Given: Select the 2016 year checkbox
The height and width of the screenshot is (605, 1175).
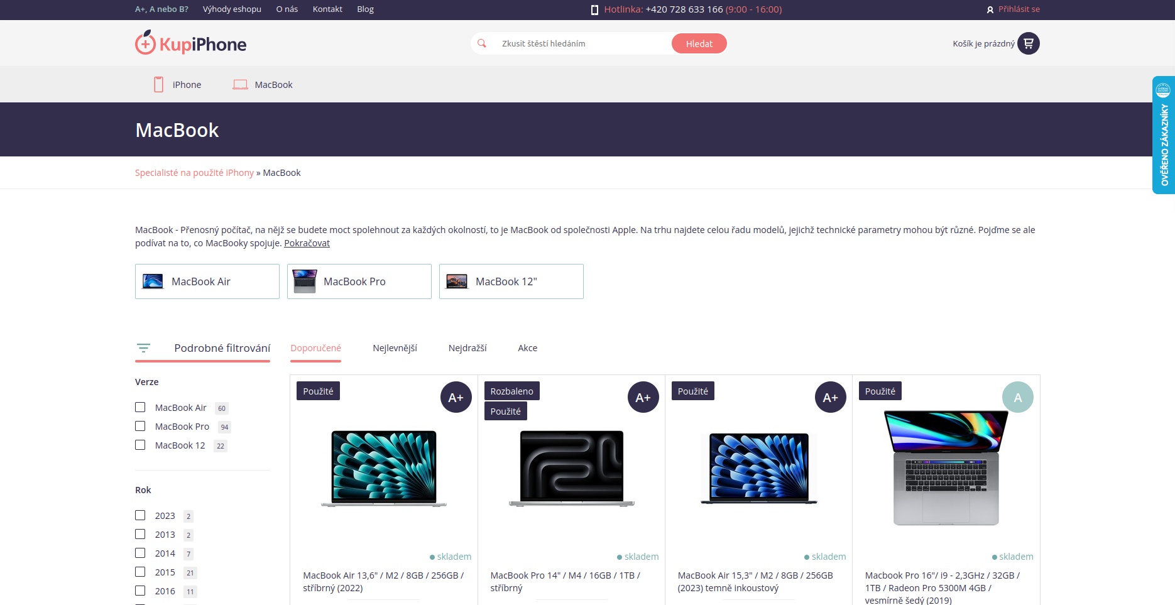Looking at the screenshot, I should 140,591.
